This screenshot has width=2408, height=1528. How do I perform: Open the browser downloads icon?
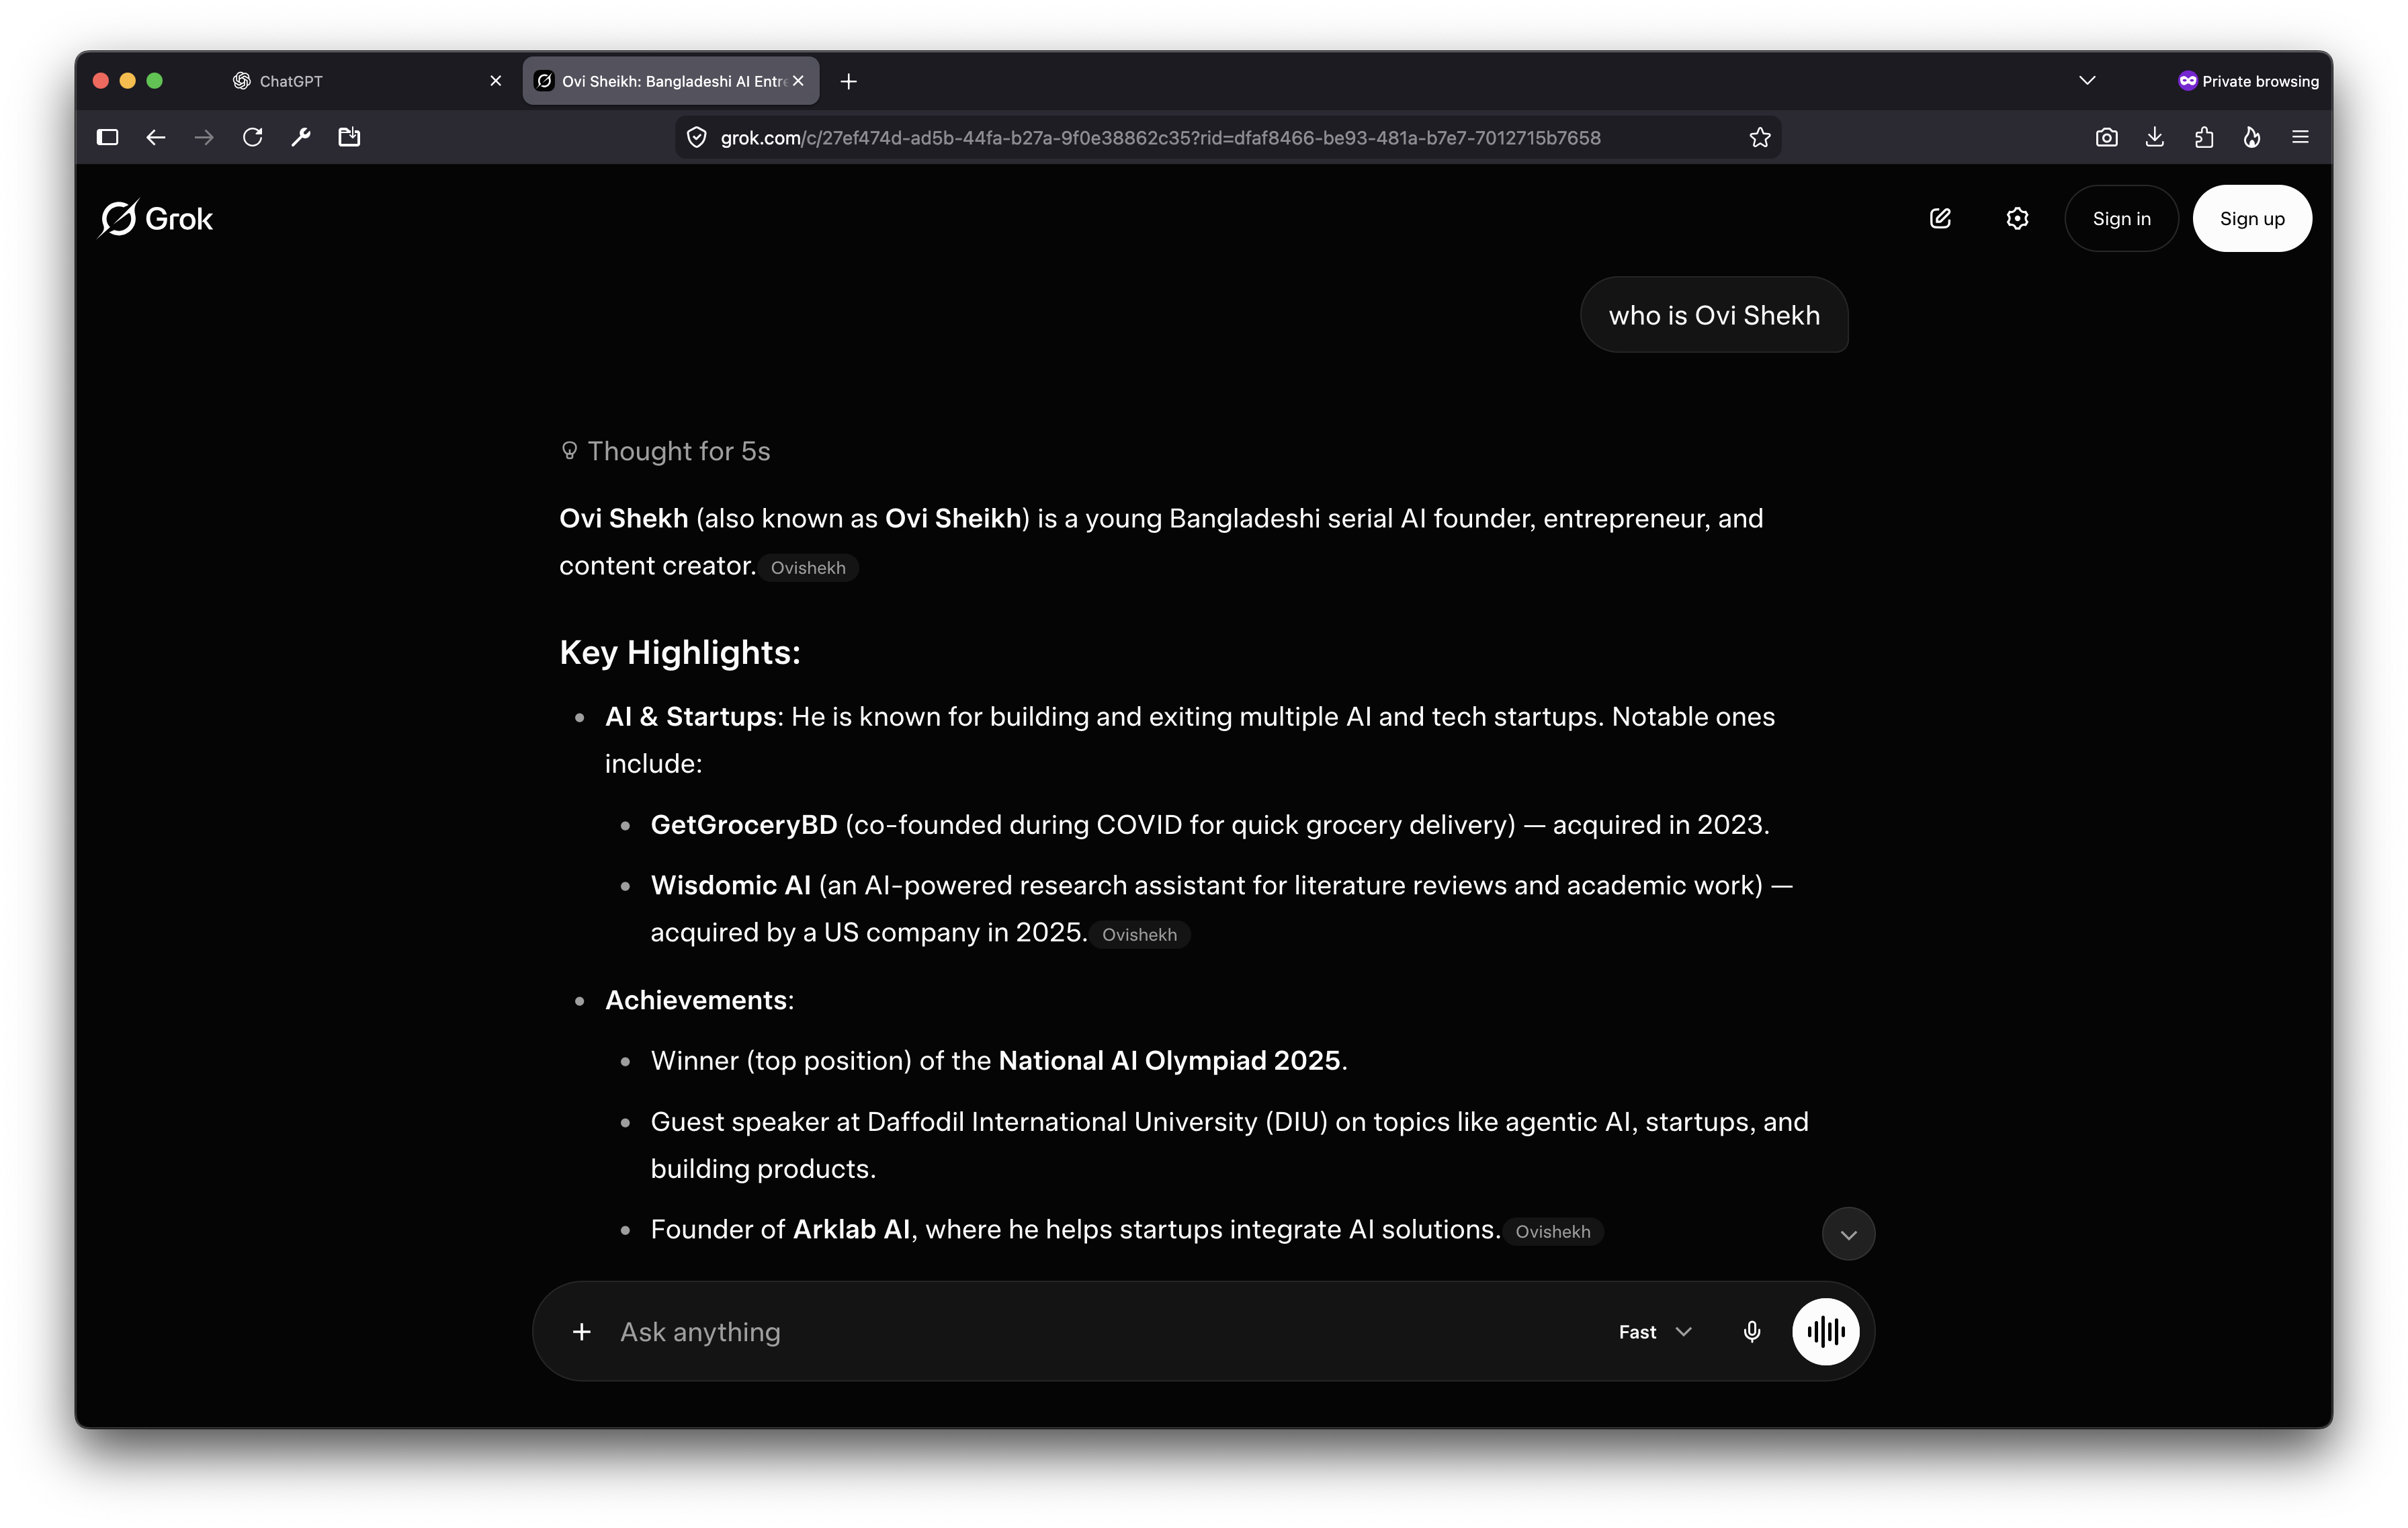coord(2154,137)
